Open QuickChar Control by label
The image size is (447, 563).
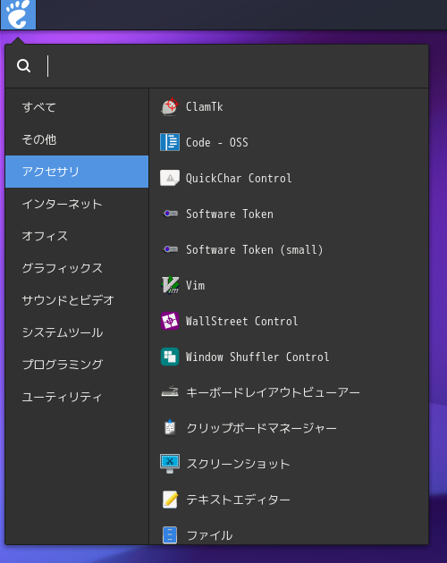pyautogui.click(x=239, y=178)
